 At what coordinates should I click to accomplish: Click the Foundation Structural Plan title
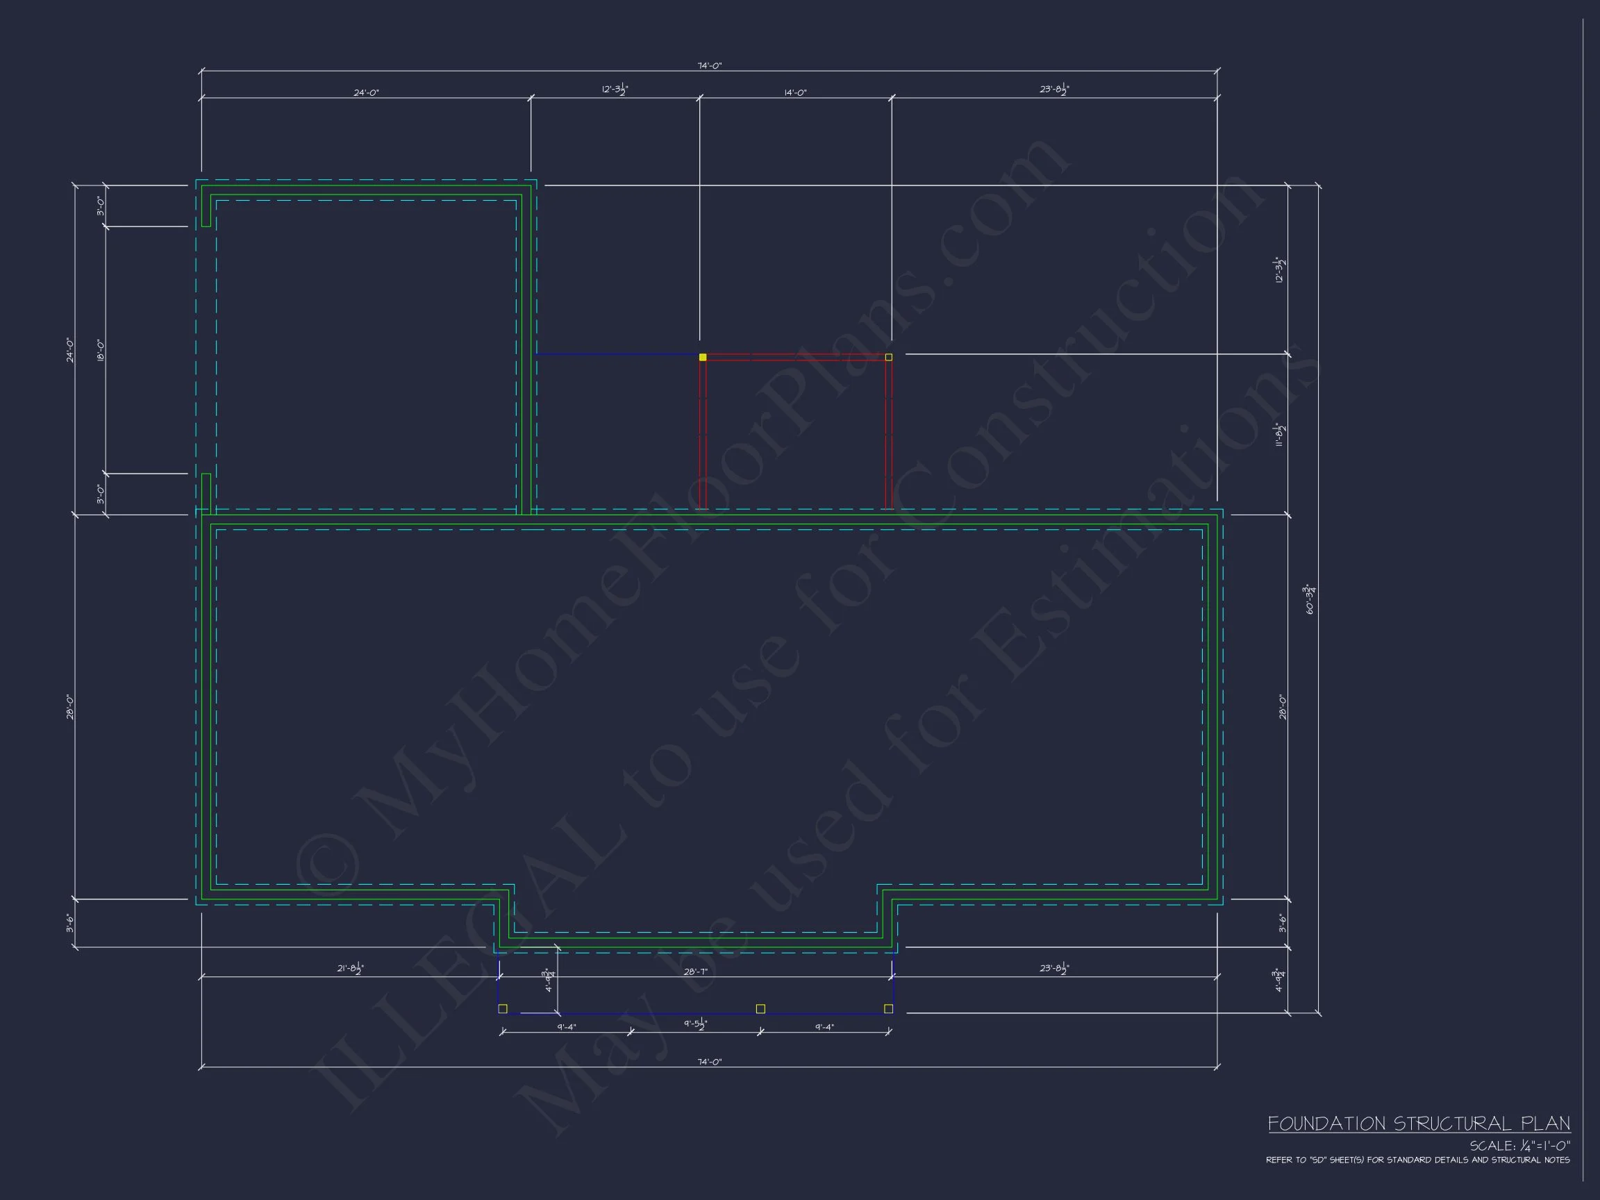tap(1419, 1124)
